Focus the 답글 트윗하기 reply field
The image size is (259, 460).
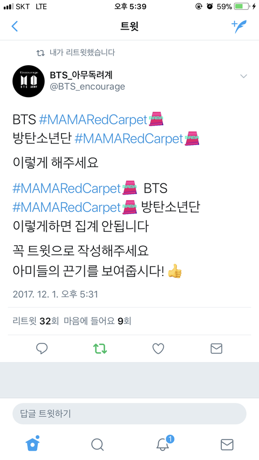[129, 414]
